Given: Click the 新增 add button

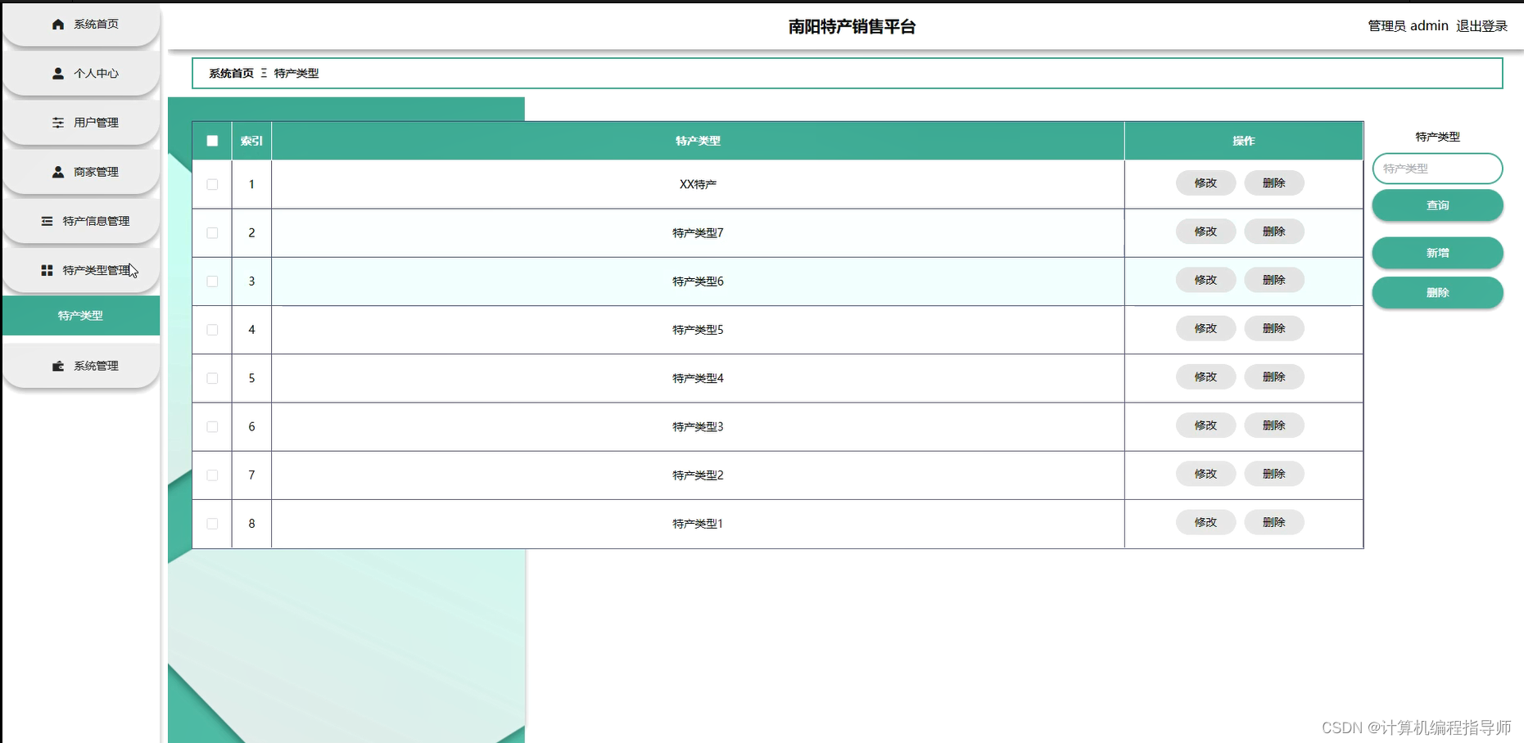Looking at the screenshot, I should point(1437,253).
